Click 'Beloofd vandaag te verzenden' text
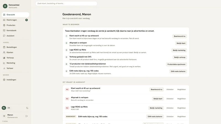The height and width of the screenshot is (124, 221). (x=82, y=100)
